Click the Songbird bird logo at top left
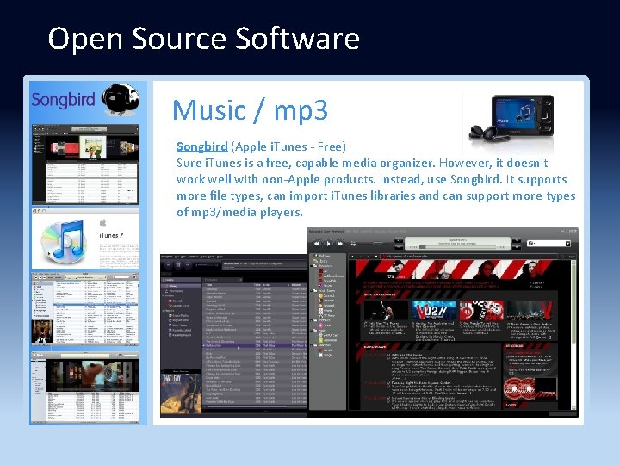Viewport: 620px width, 465px height. click(121, 99)
